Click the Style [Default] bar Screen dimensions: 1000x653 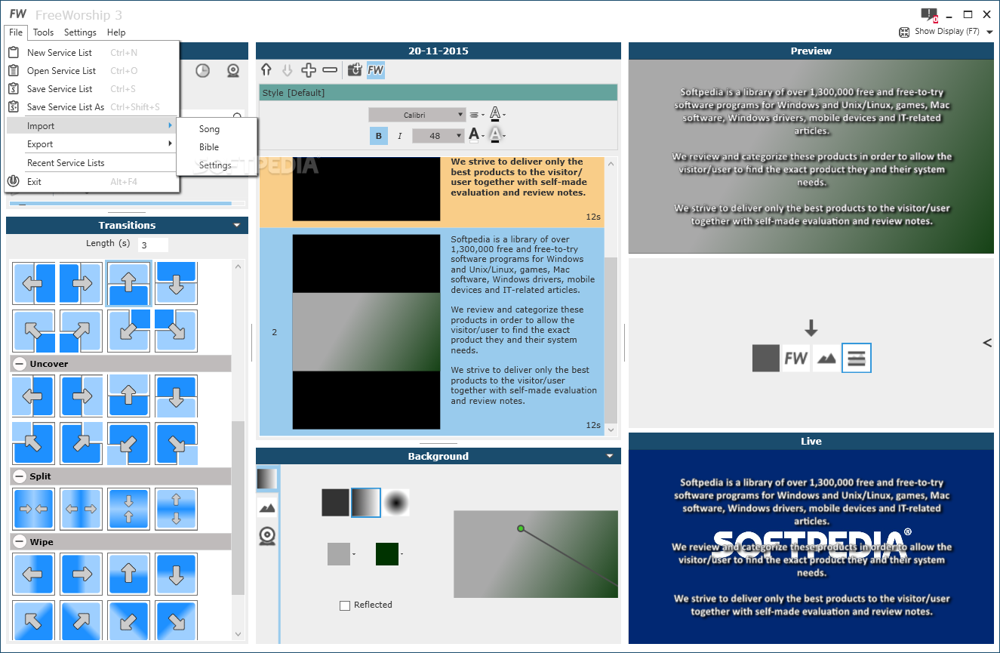(438, 92)
